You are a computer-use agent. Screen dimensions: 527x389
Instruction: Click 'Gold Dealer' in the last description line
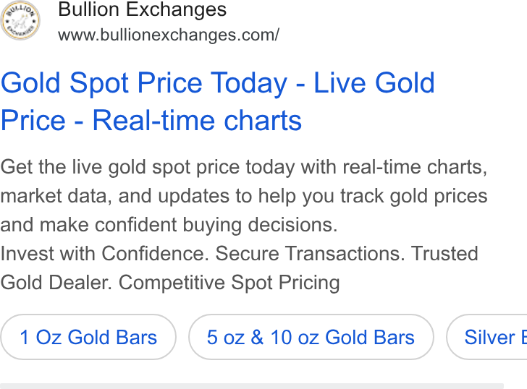tap(56, 283)
